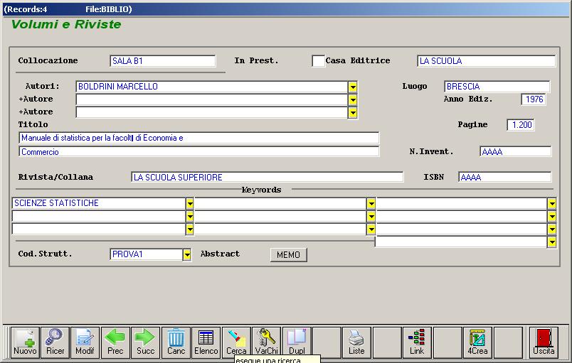The height and width of the screenshot is (363, 572).
Task: Open the fourth-row right keyword dropdown arrow
Action: (x=552, y=242)
